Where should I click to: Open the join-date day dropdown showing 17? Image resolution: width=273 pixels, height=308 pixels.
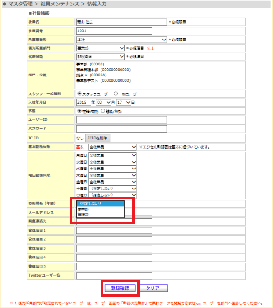point(123,102)
